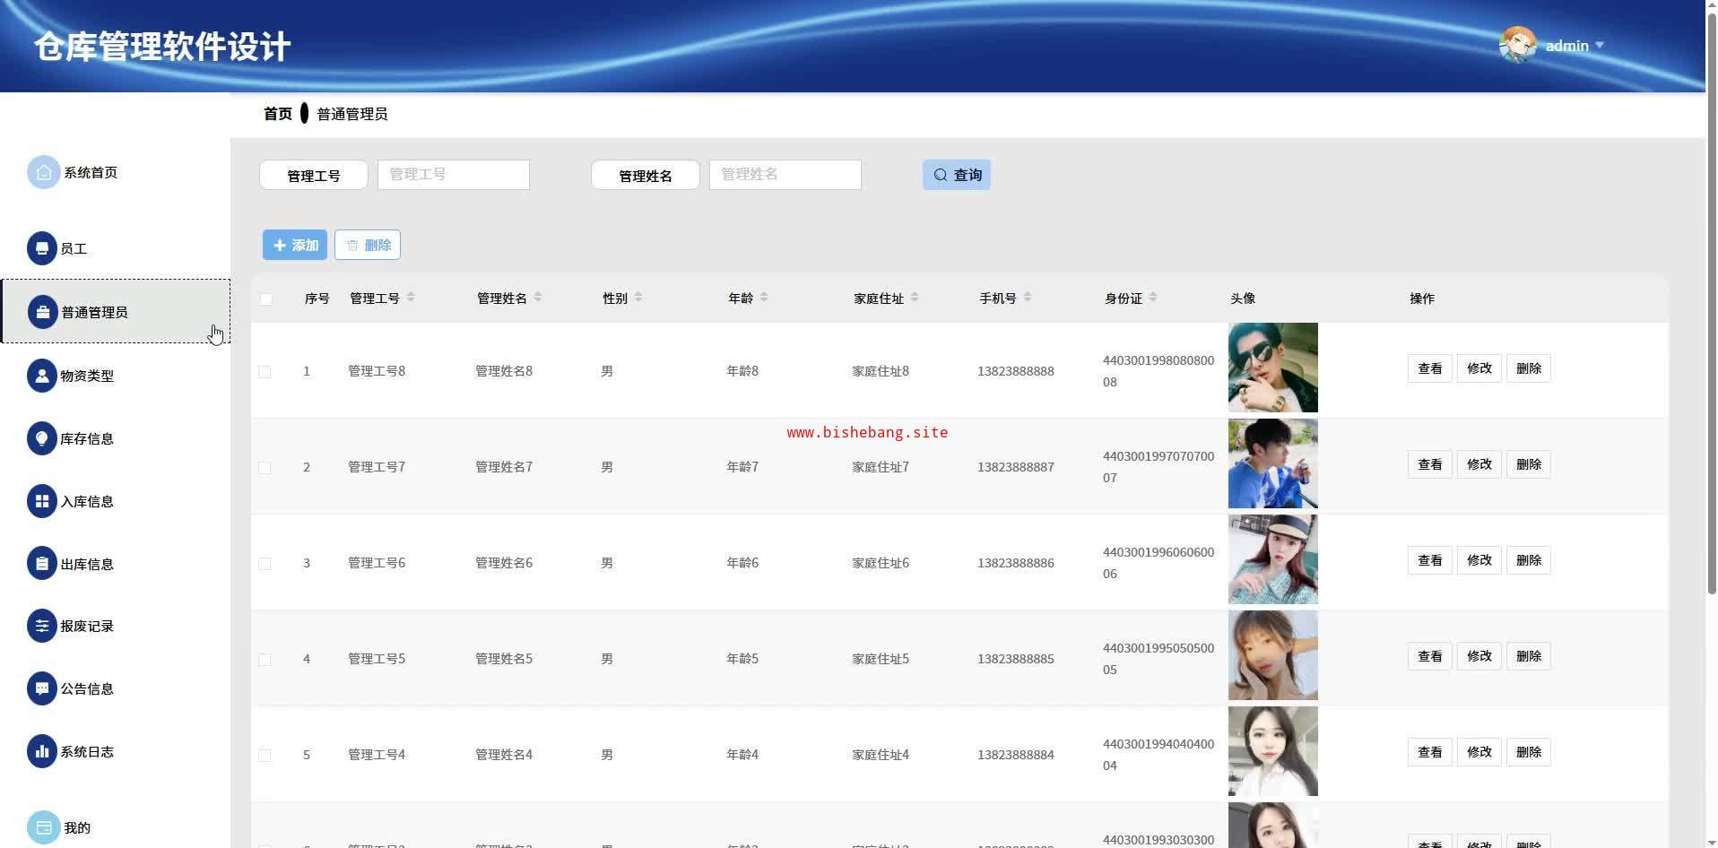Sort table by 年龄 column arrows
Screen dimensions: 1718x848
[x=764, y=298]
